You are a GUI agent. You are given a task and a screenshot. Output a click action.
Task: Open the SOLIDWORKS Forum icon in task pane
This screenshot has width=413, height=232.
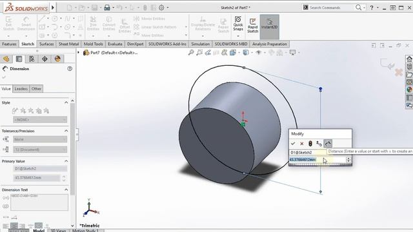click(x=409, y=105)
